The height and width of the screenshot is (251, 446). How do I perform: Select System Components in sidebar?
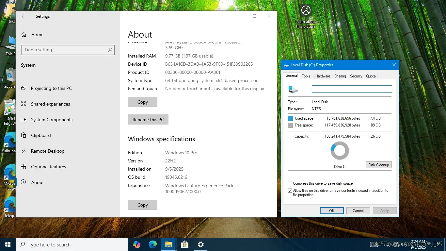click(52, 120)
